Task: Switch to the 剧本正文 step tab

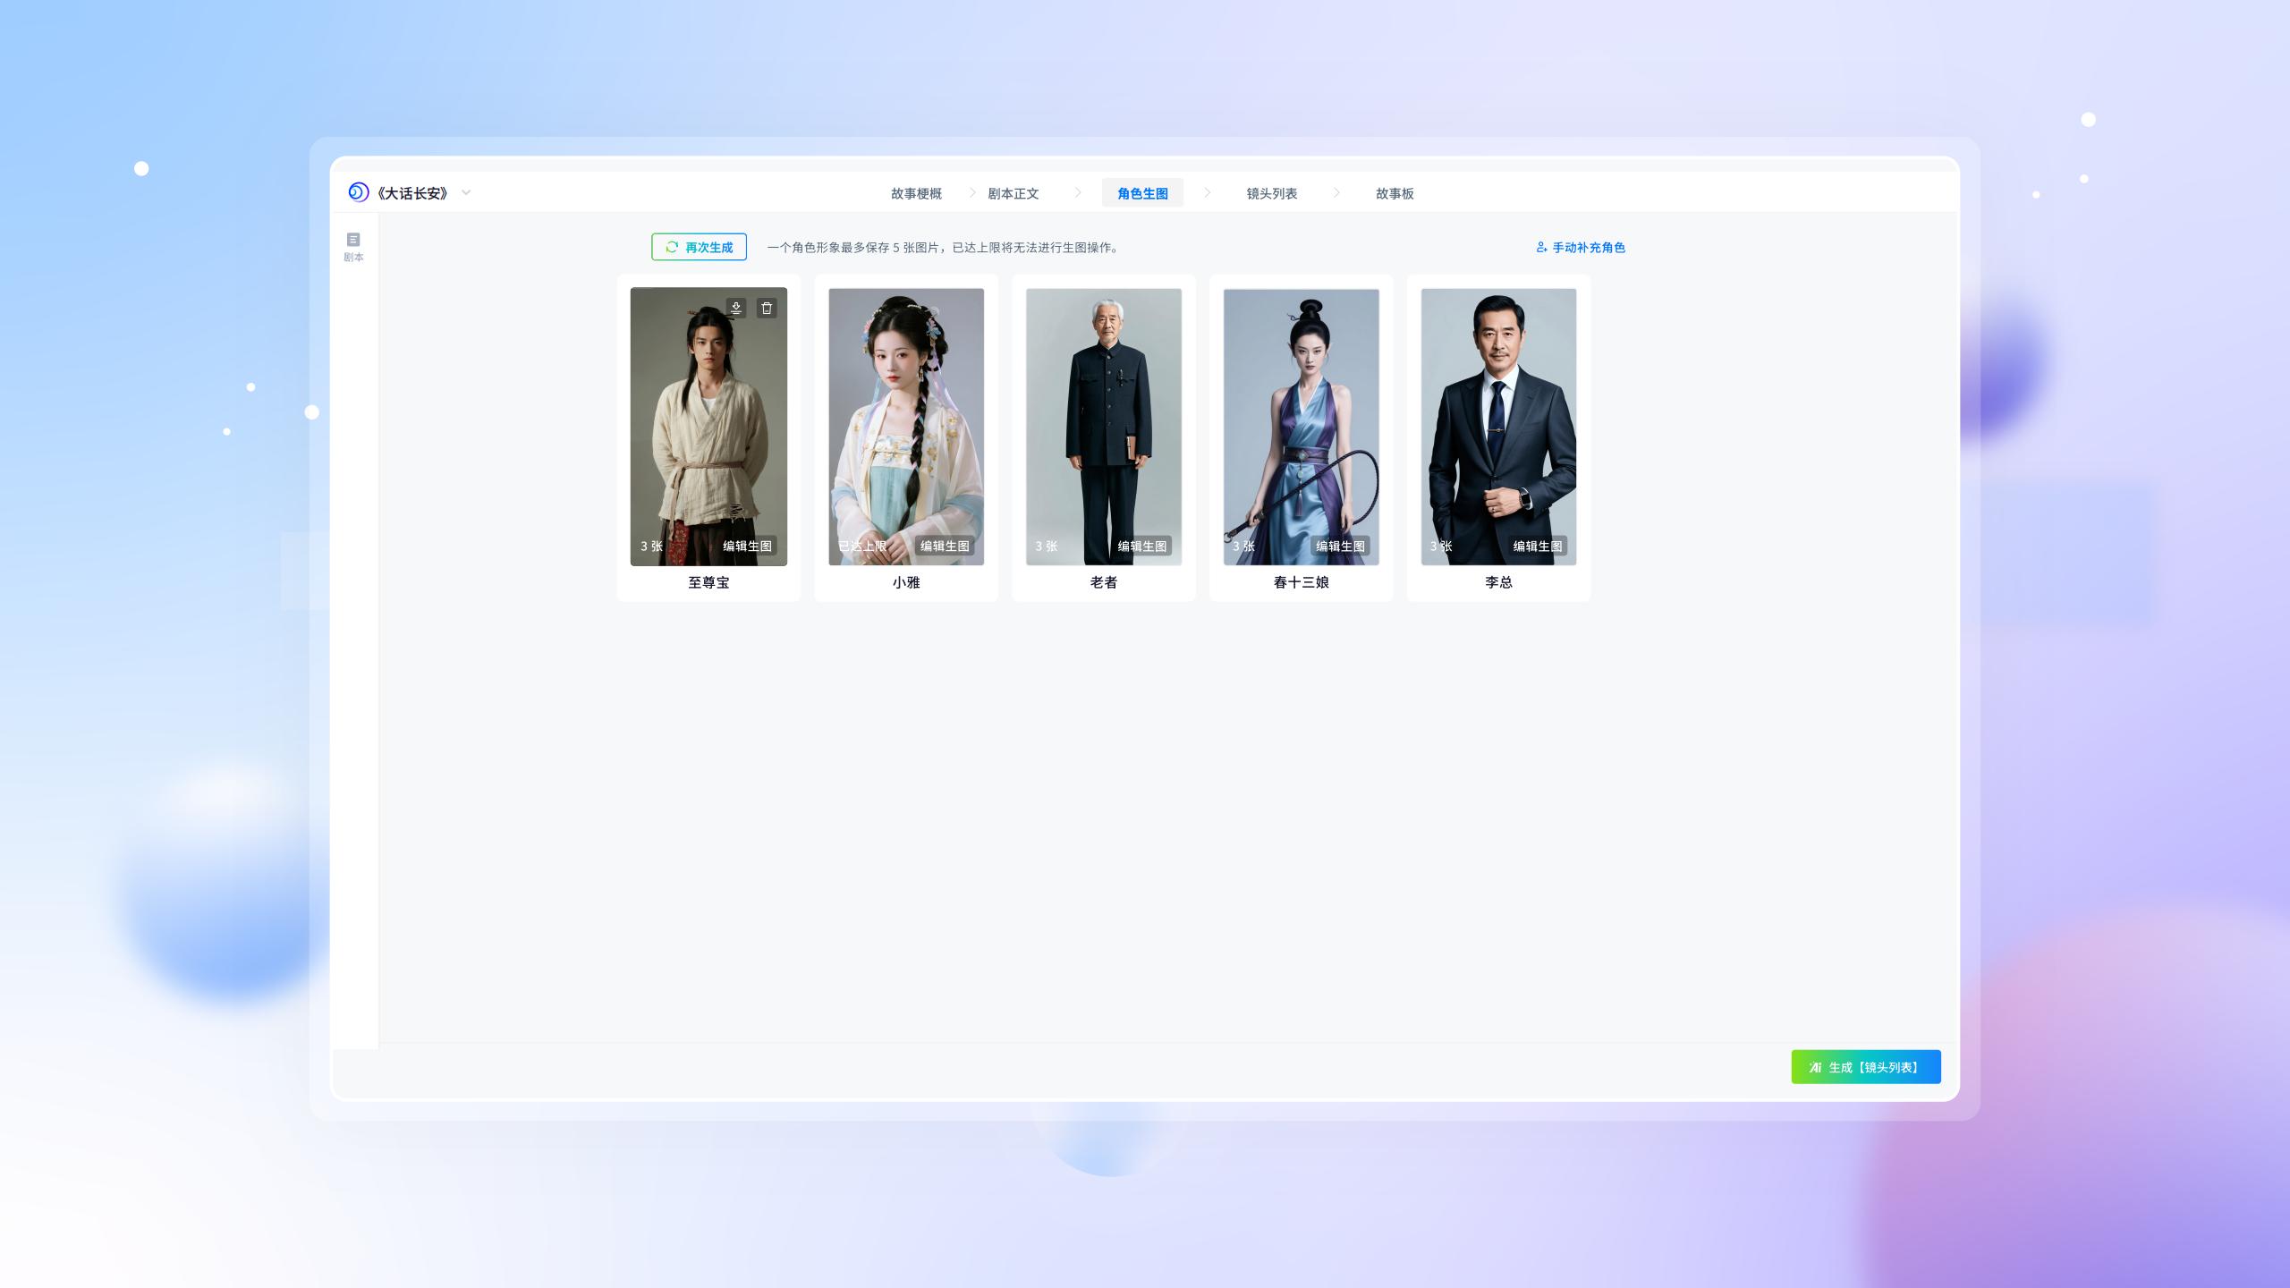Action: point(1013,193)
